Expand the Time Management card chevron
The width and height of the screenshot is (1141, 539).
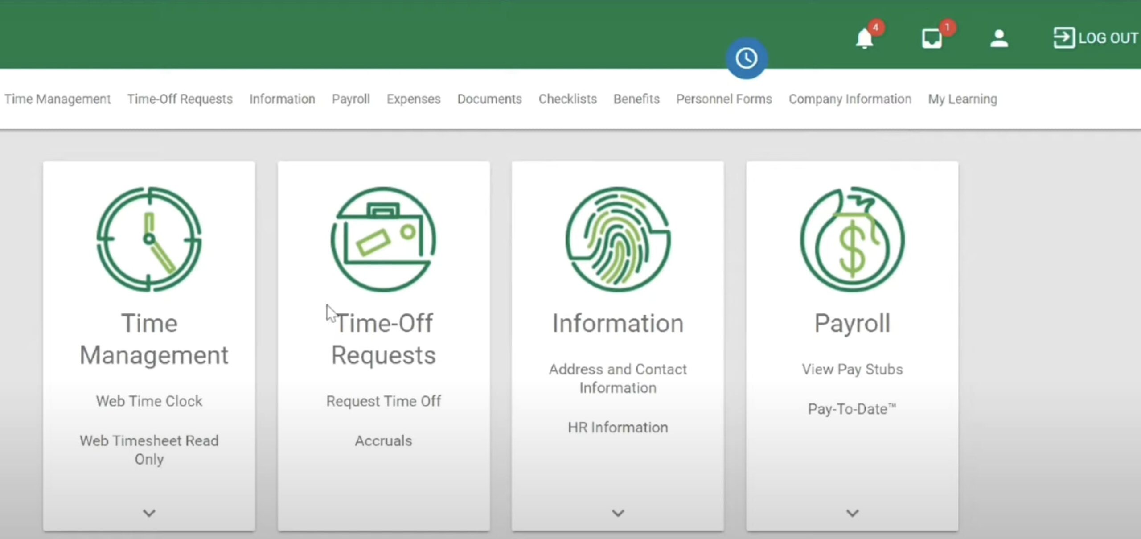149,513
